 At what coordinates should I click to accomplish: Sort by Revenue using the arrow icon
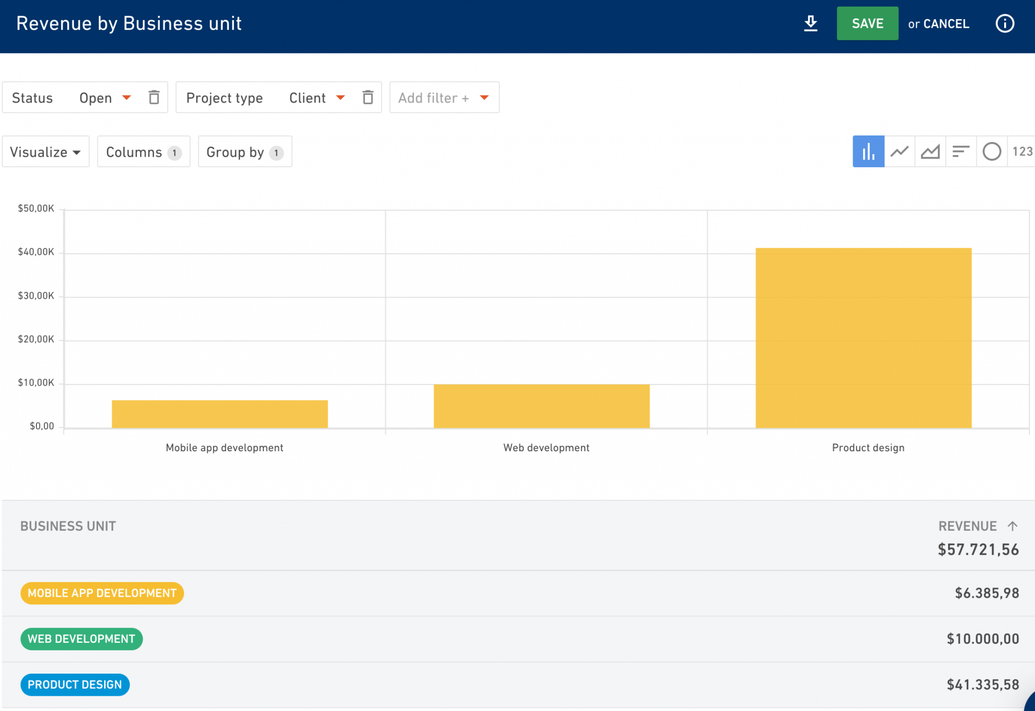click(x=1012, y=526)
